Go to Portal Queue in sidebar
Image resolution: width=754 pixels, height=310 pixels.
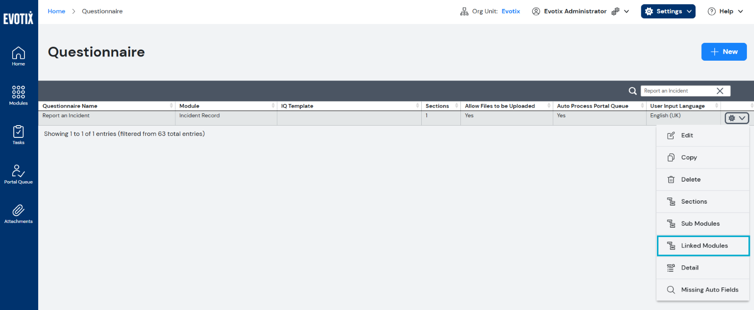pos(18,174)
